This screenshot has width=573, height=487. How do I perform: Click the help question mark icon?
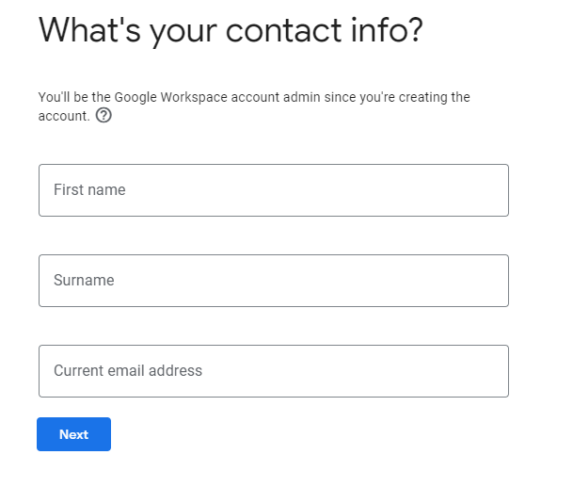[103, 116]
